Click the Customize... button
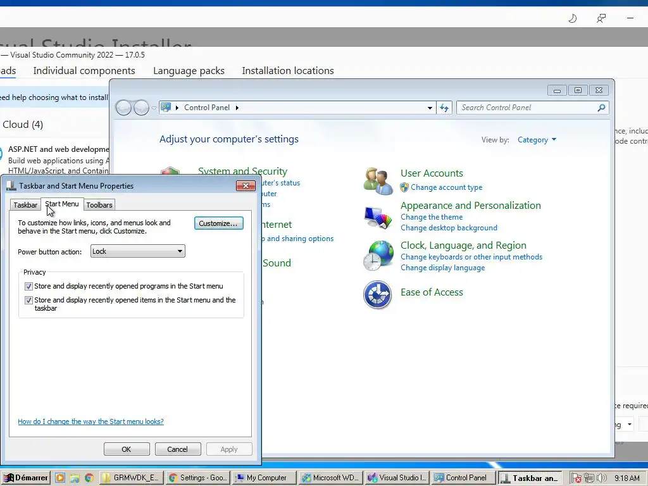648x486 pixels. [x=218, y=223]
